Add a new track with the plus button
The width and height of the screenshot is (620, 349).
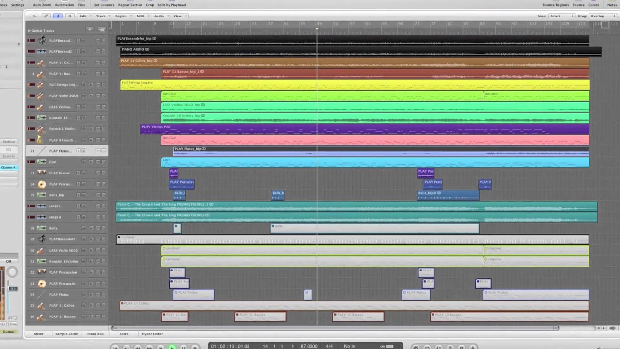[90, 30]
